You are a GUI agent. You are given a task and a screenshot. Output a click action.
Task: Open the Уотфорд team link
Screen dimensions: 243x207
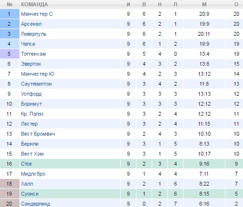point(31,94)
